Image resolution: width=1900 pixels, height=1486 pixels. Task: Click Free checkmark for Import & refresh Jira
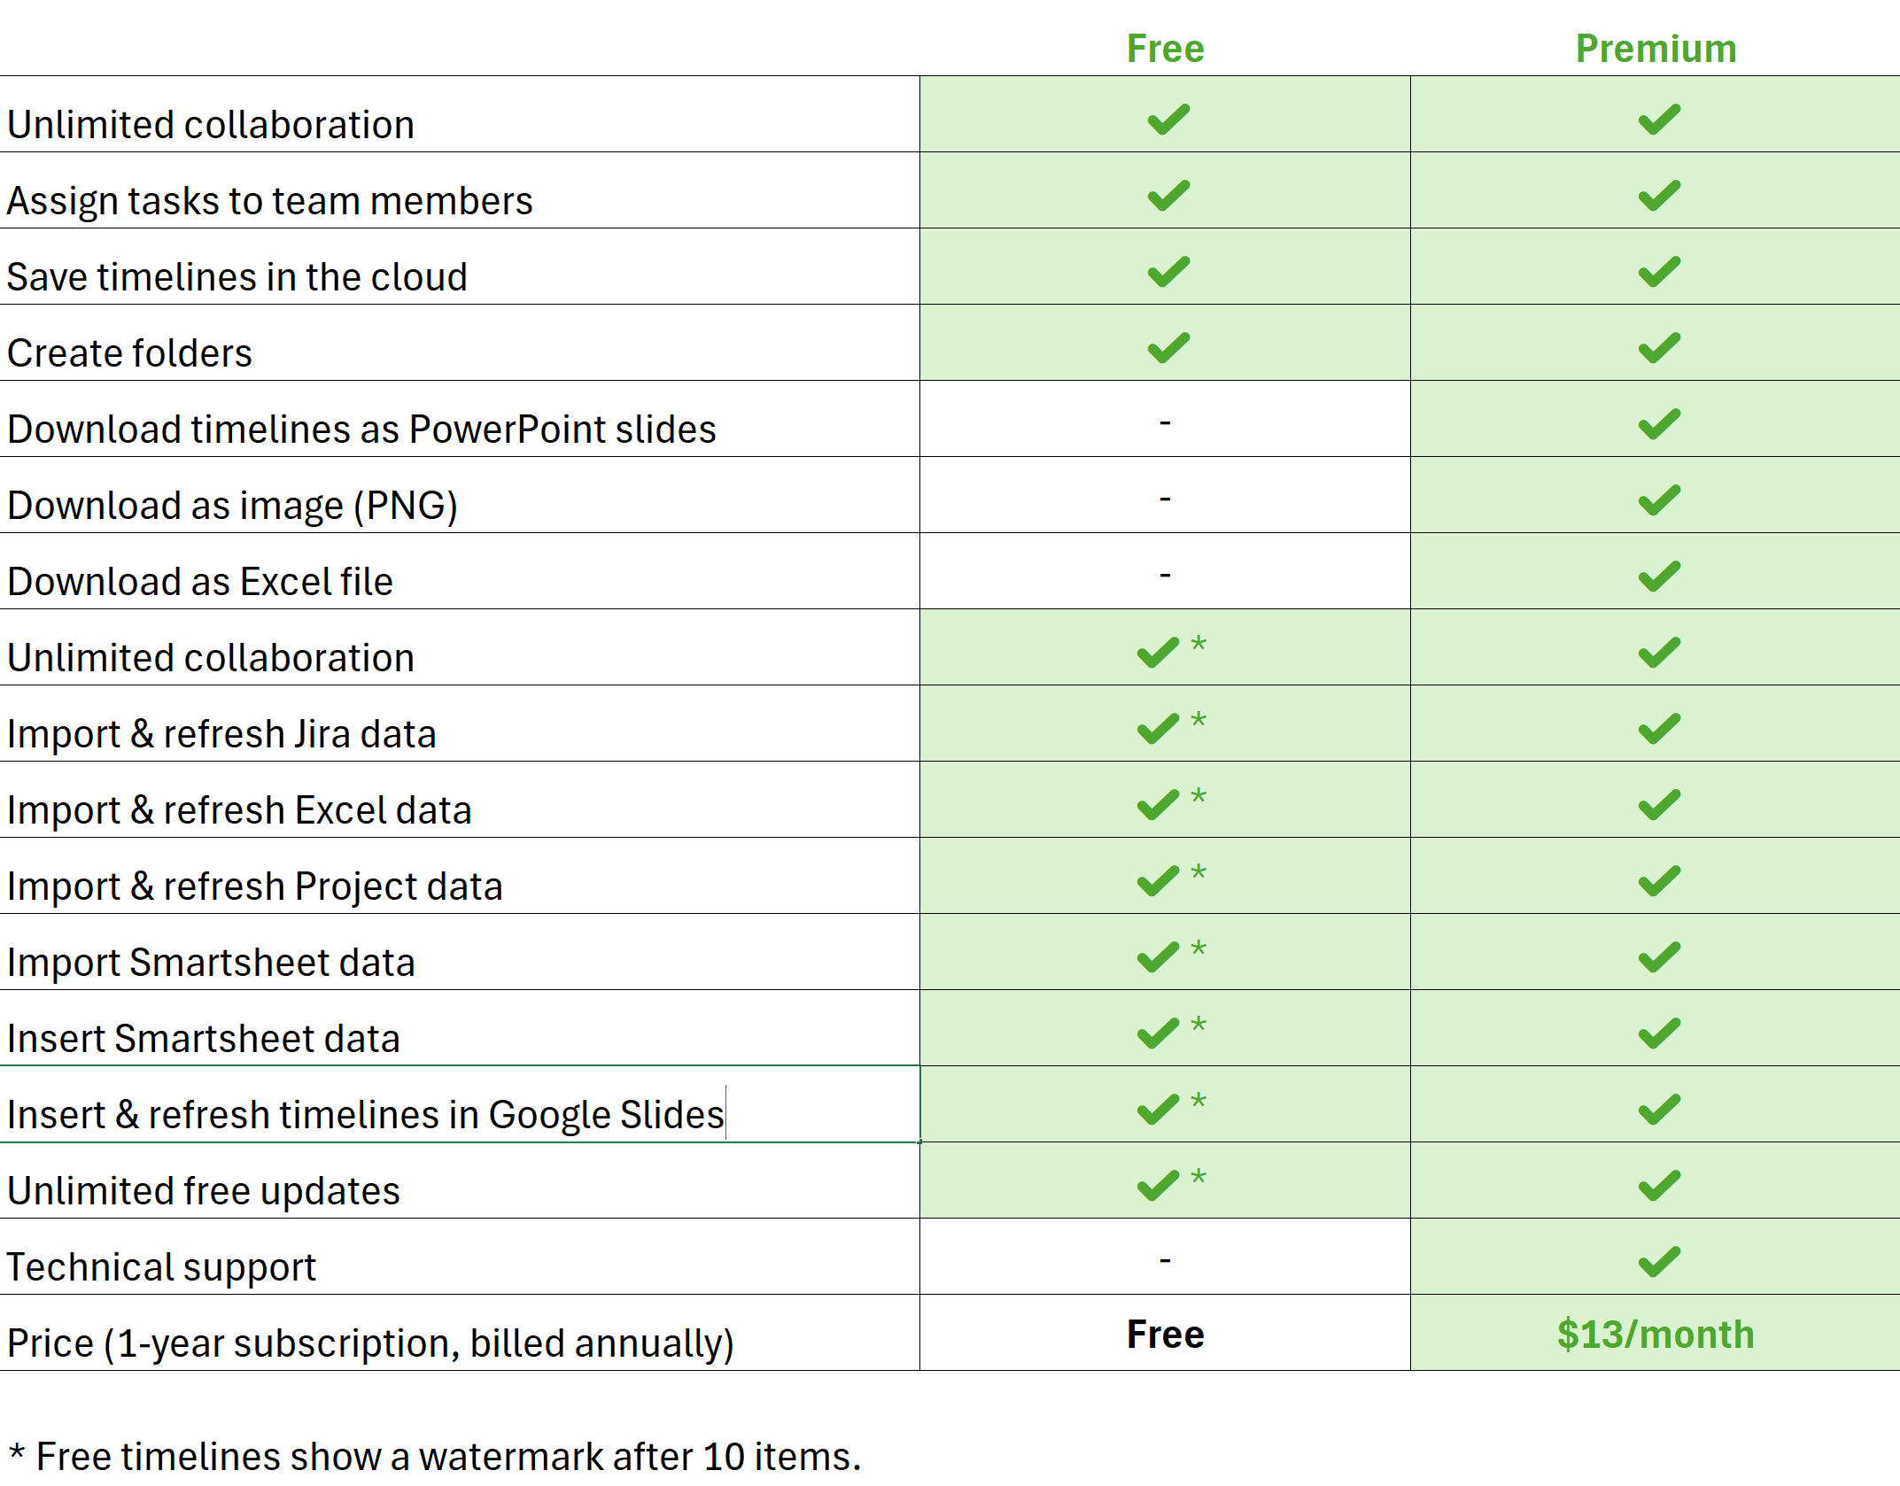(1159, 729)
